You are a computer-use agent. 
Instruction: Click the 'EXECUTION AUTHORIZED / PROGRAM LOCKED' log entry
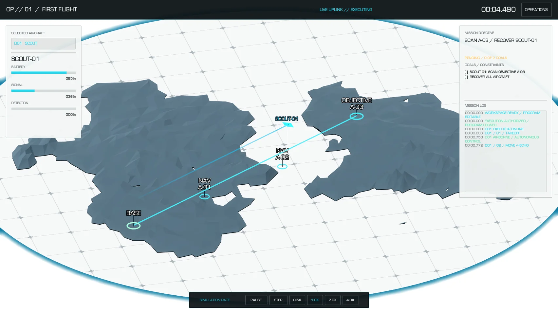497,123
